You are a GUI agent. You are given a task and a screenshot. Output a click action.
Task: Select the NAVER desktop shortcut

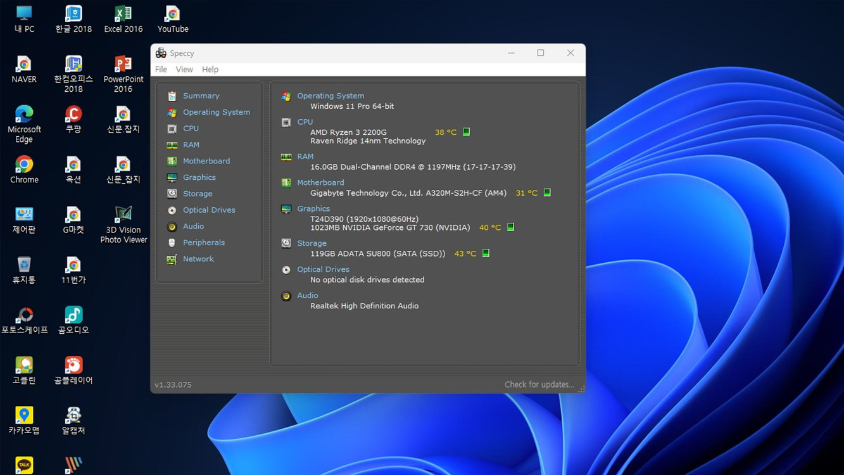pyautogui.click(x=24, y=70)
